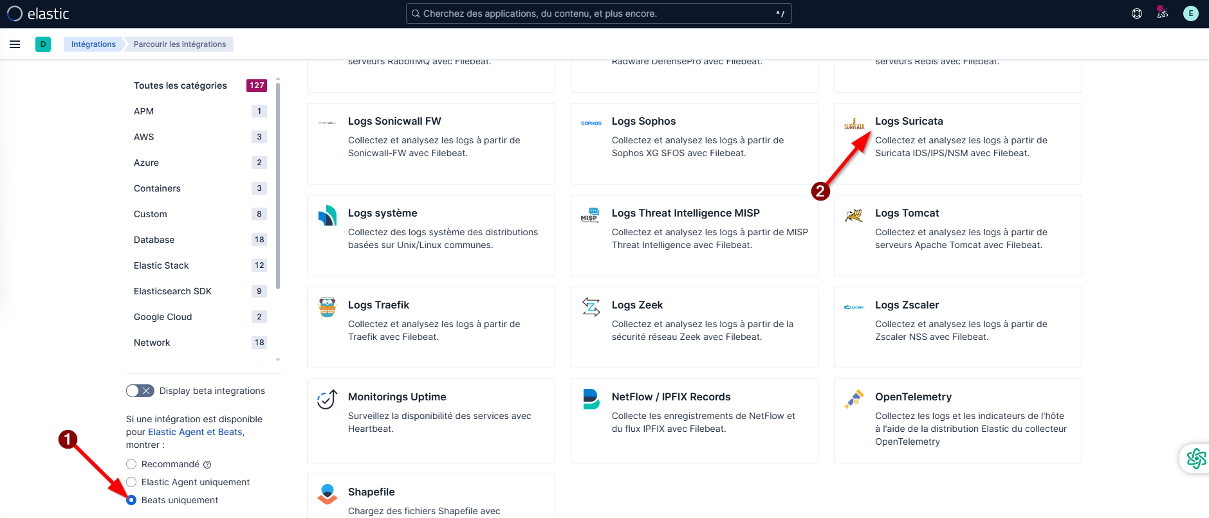Filter by Database category
This screenshot has width=1209, height=518.
(x=154, y=240)
